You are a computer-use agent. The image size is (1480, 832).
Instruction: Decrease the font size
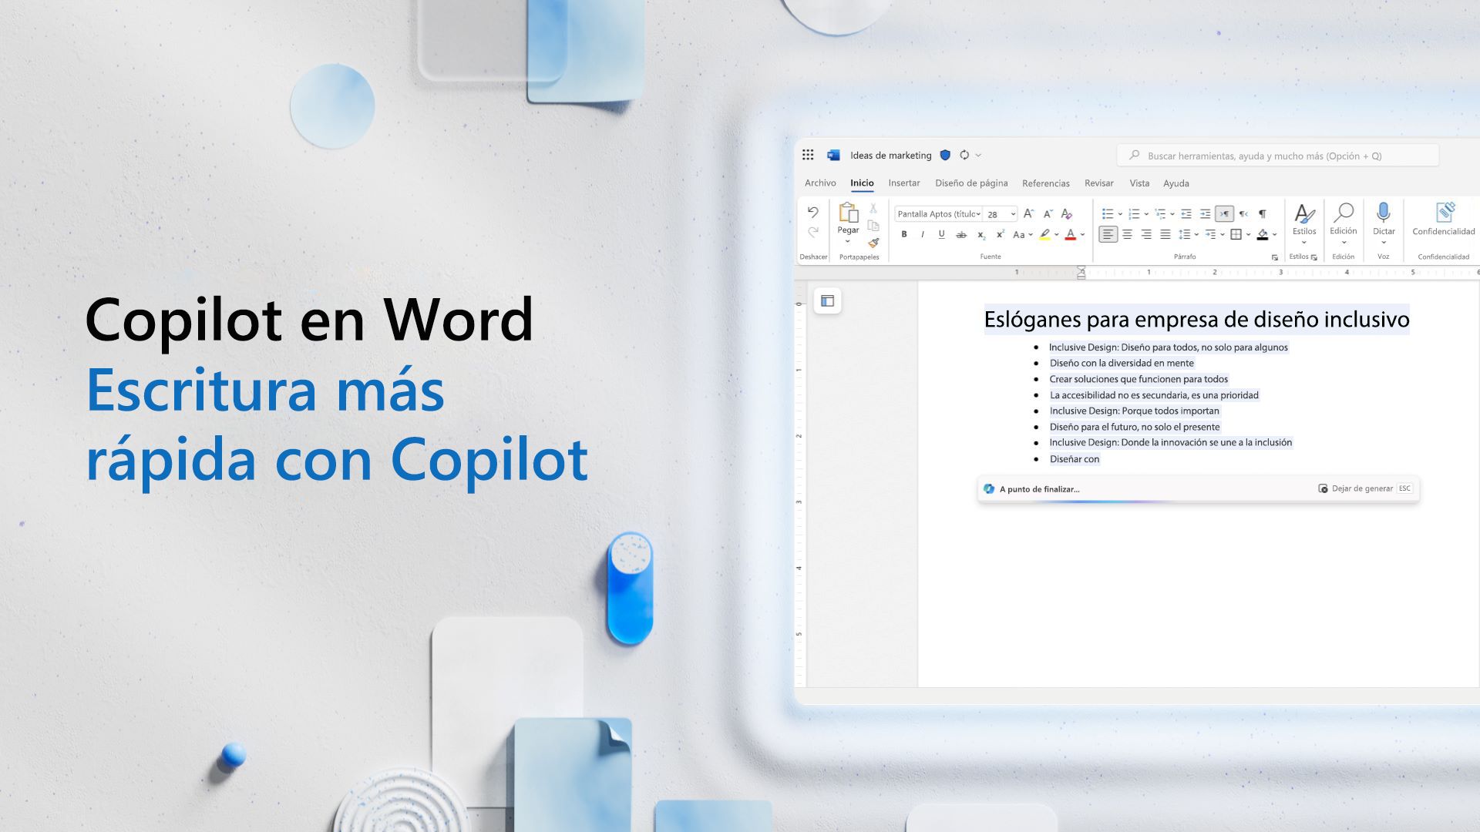pos(1048,213)
